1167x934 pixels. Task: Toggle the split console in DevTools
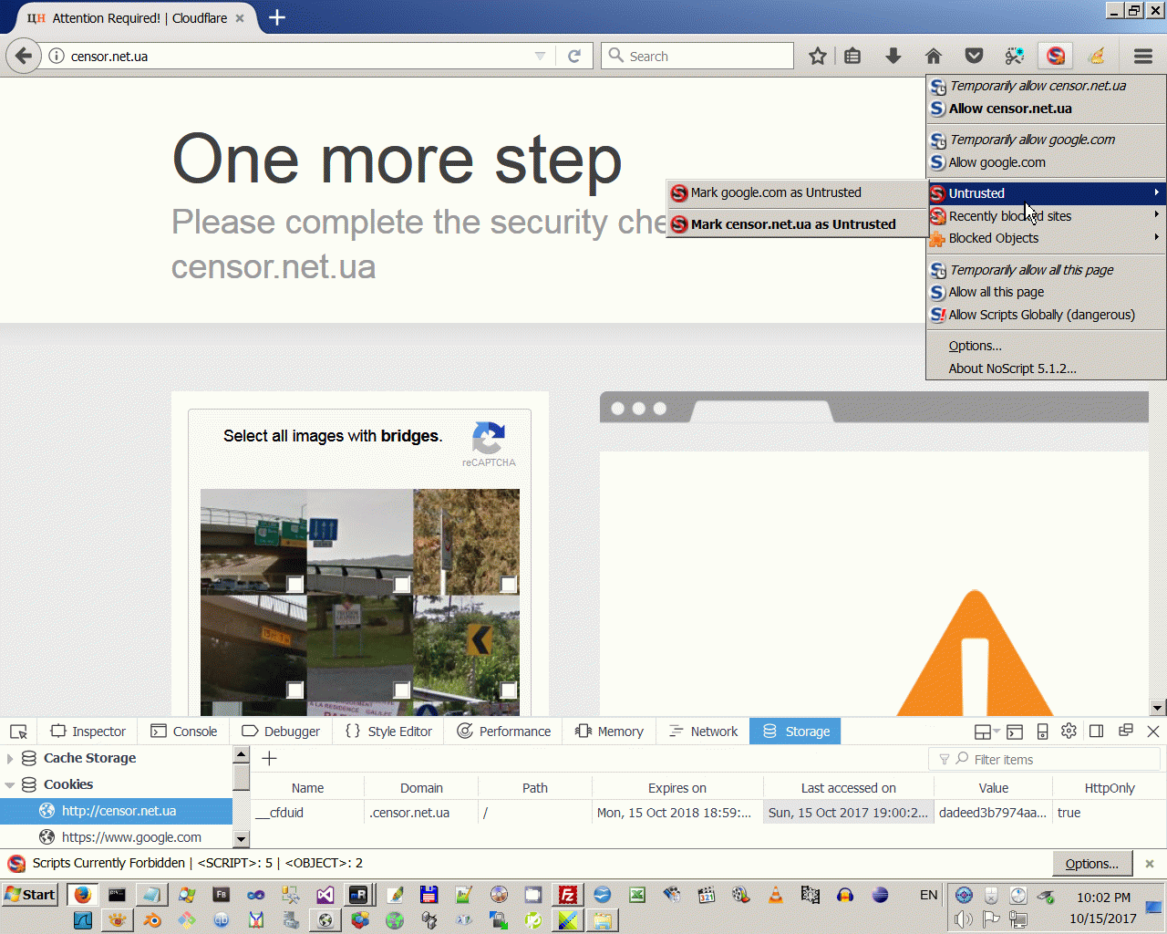coord(1015,732)
